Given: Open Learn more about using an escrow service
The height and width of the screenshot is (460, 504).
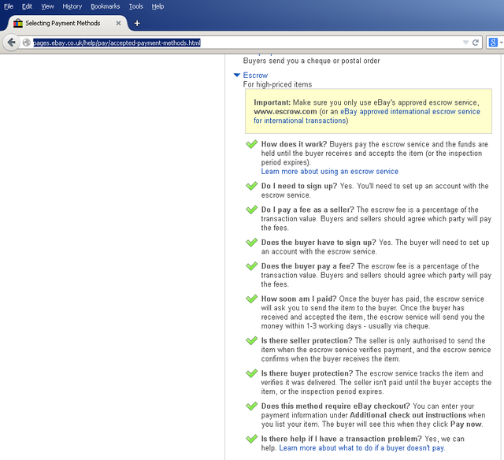Looking at the screenshot, I should point(329,172).
